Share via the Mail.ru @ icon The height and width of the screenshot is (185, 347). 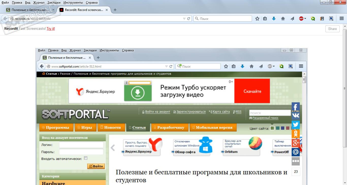pyautogui.click(x=296, y=152)
